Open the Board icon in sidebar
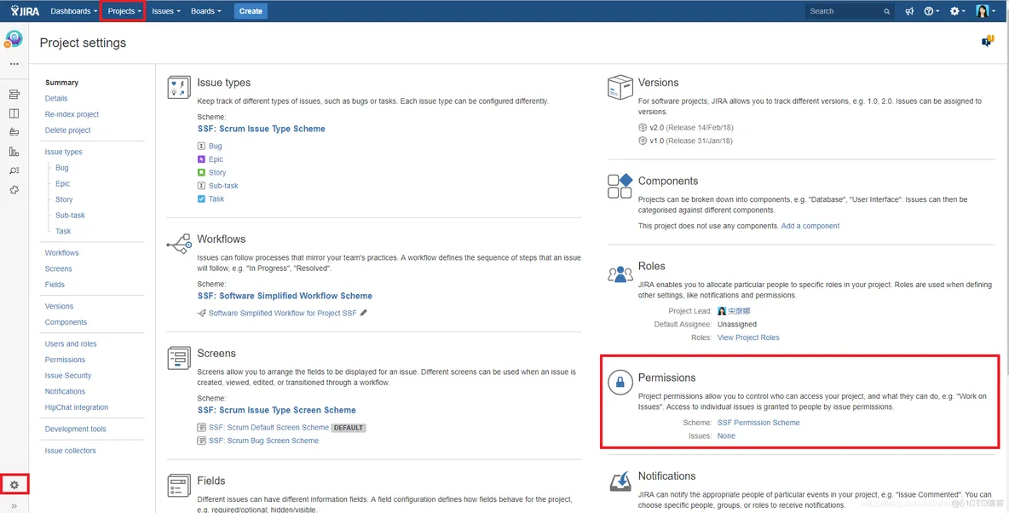Screen dimensions: 1009x513 (x=14, y=113)
